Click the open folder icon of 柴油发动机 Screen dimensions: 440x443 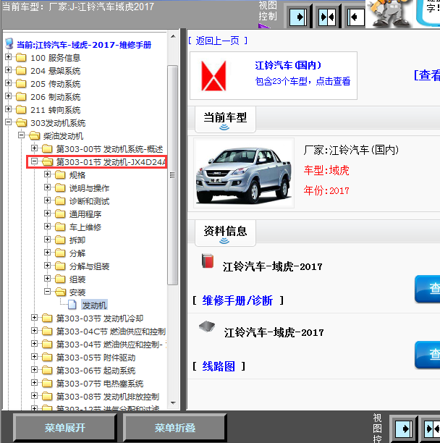point(35,135)
